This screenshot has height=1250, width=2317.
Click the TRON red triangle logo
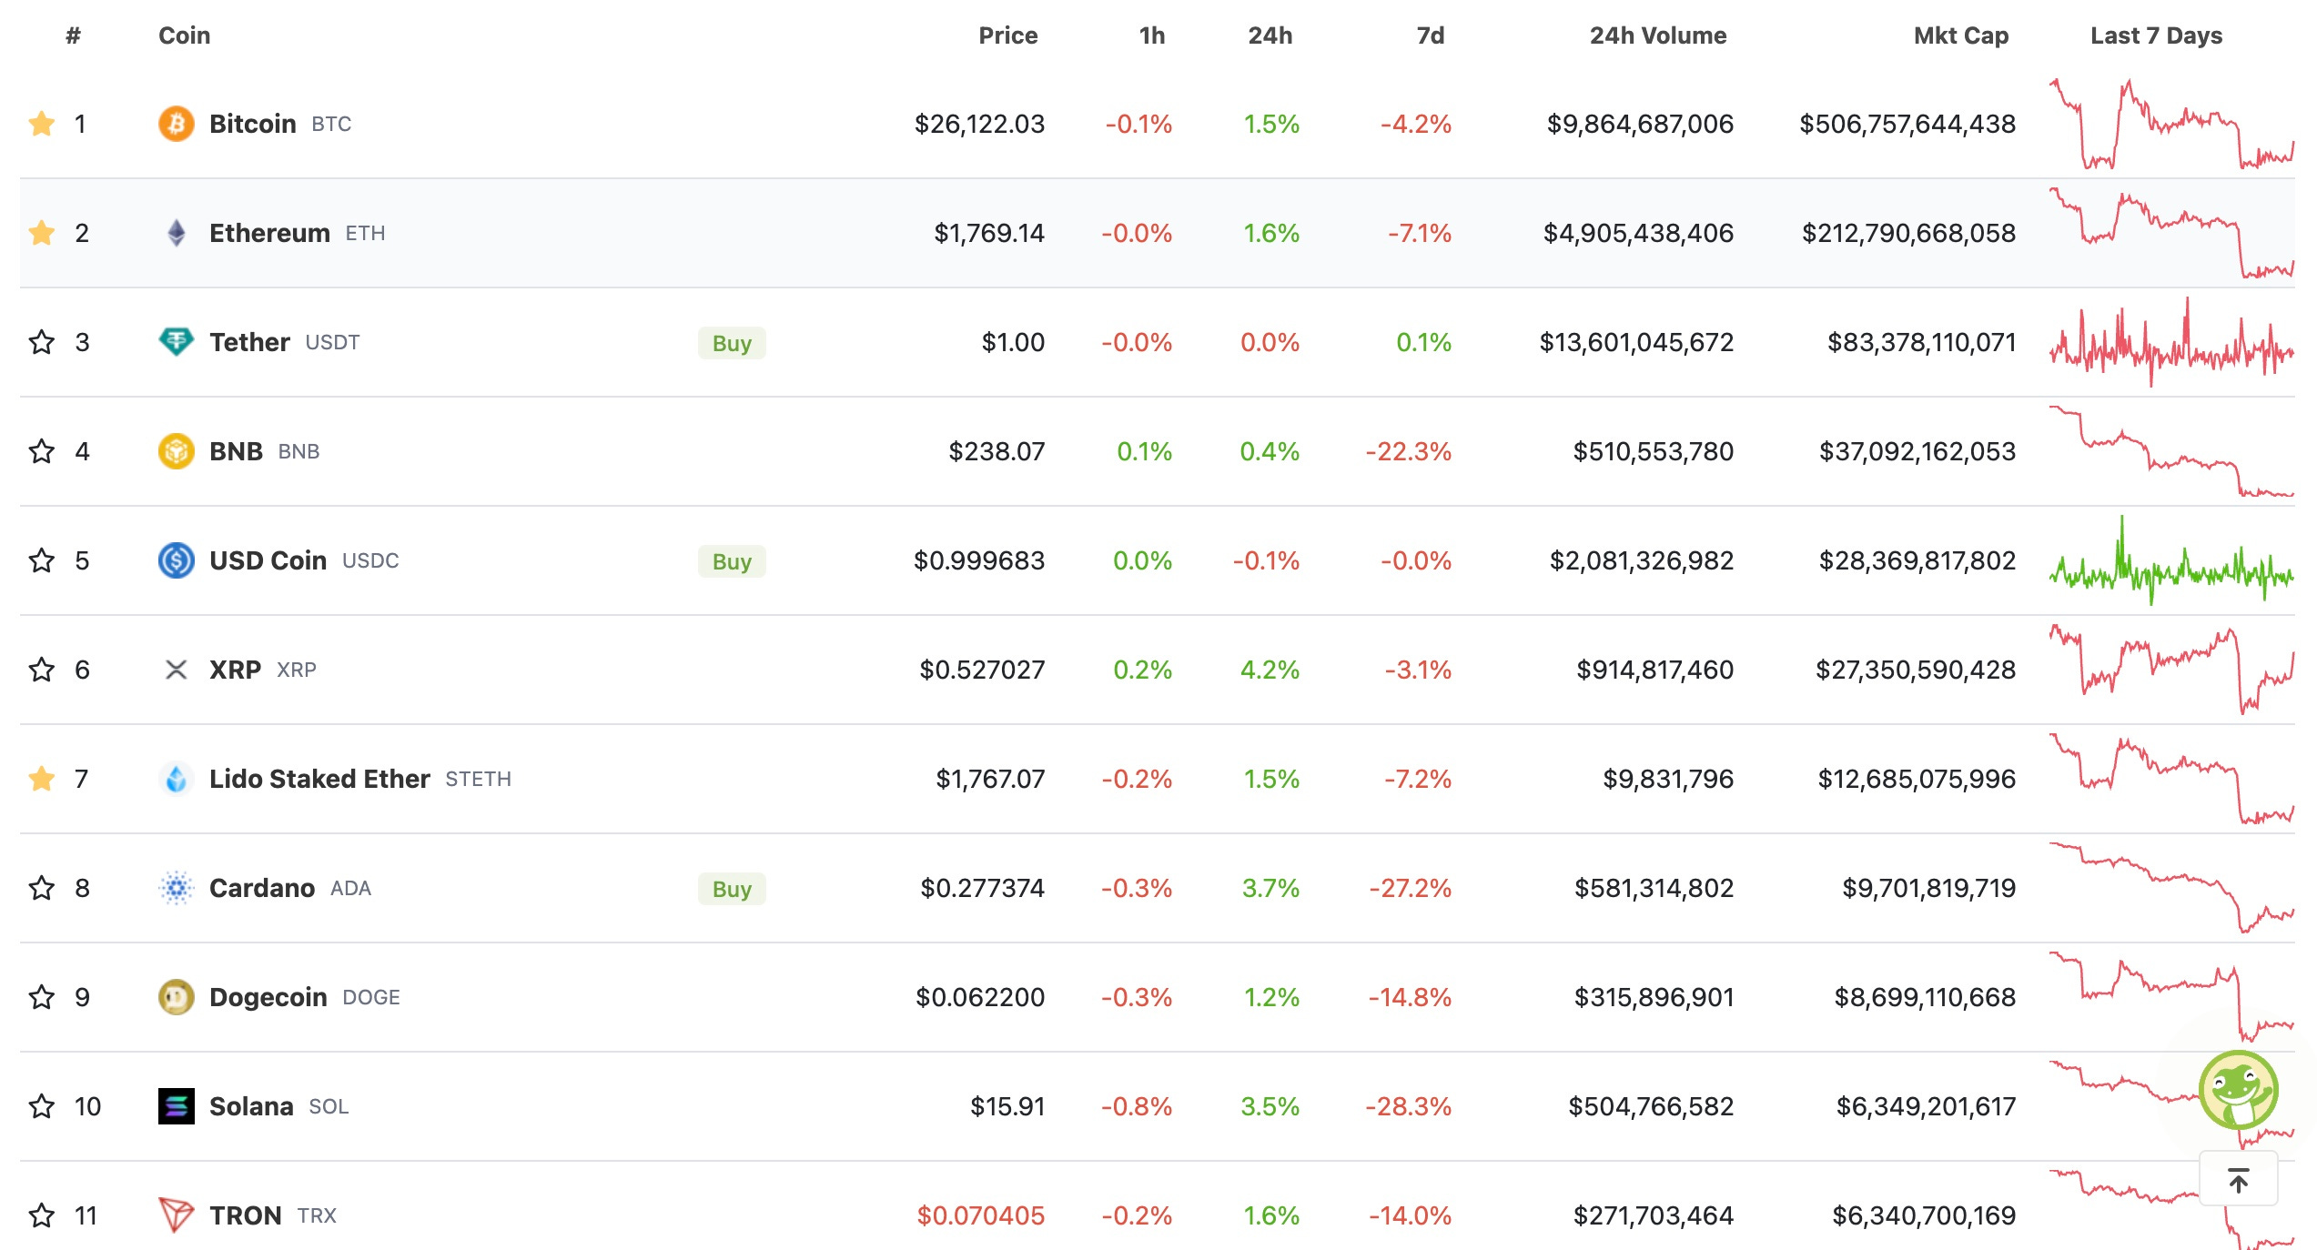177,1215
